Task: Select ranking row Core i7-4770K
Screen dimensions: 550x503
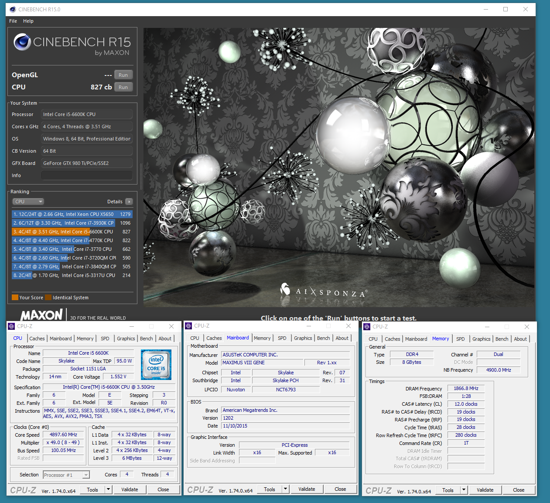Action: [72, 240]
